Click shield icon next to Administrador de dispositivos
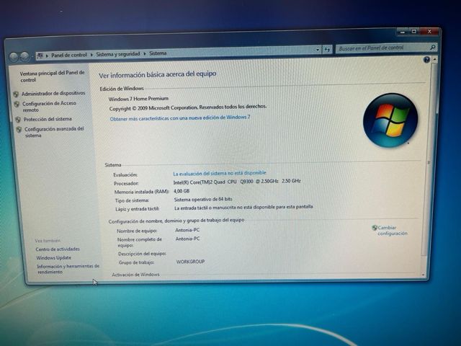This screenshot has height=346, width=461. [x=16, y=94]
